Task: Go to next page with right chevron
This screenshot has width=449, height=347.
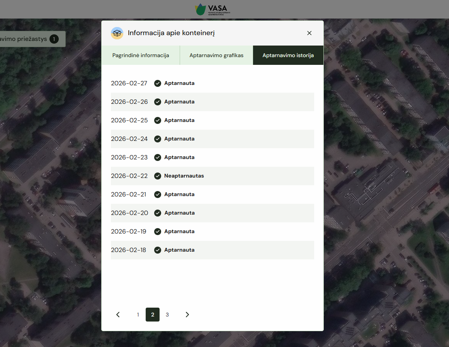Action: click(187, 315)
